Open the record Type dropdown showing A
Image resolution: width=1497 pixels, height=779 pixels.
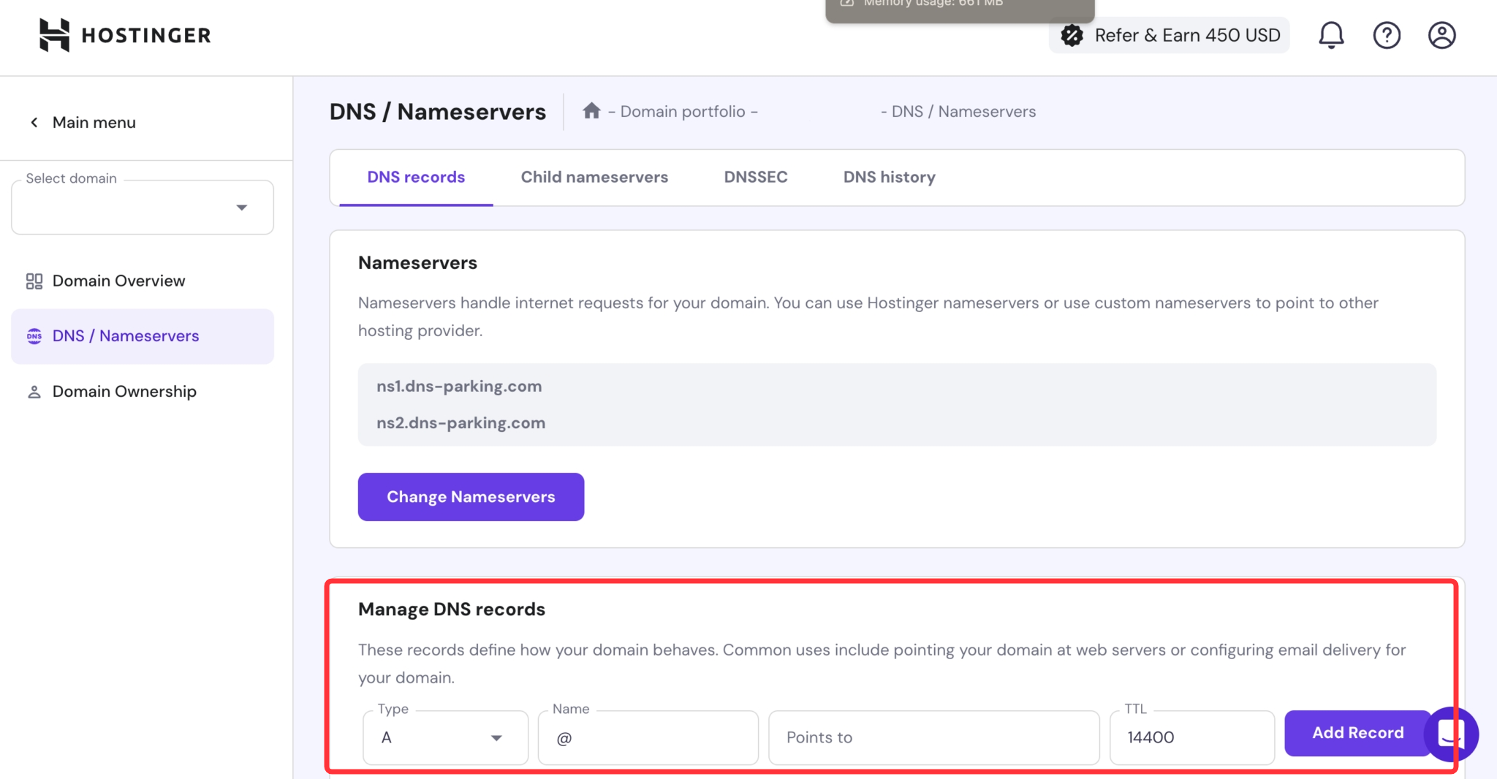pyautogui.click(x=445, y=737)
